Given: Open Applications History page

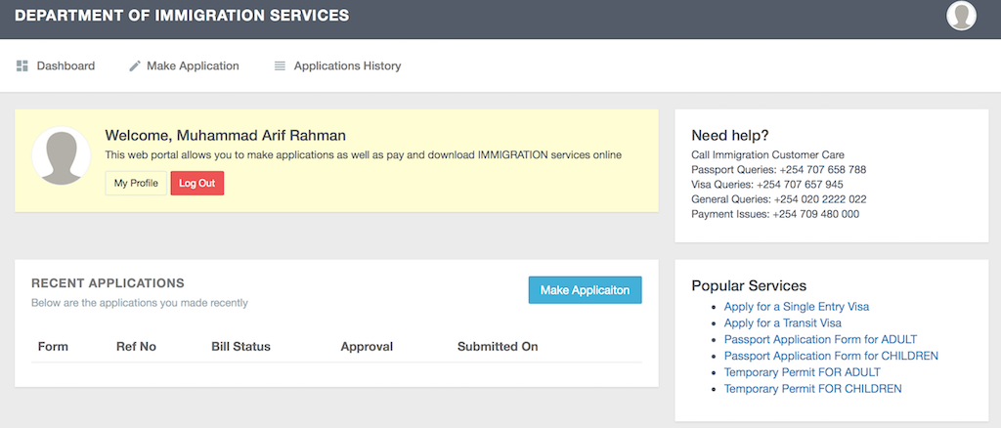Looking at the screenshot, I should pos(347,66).
